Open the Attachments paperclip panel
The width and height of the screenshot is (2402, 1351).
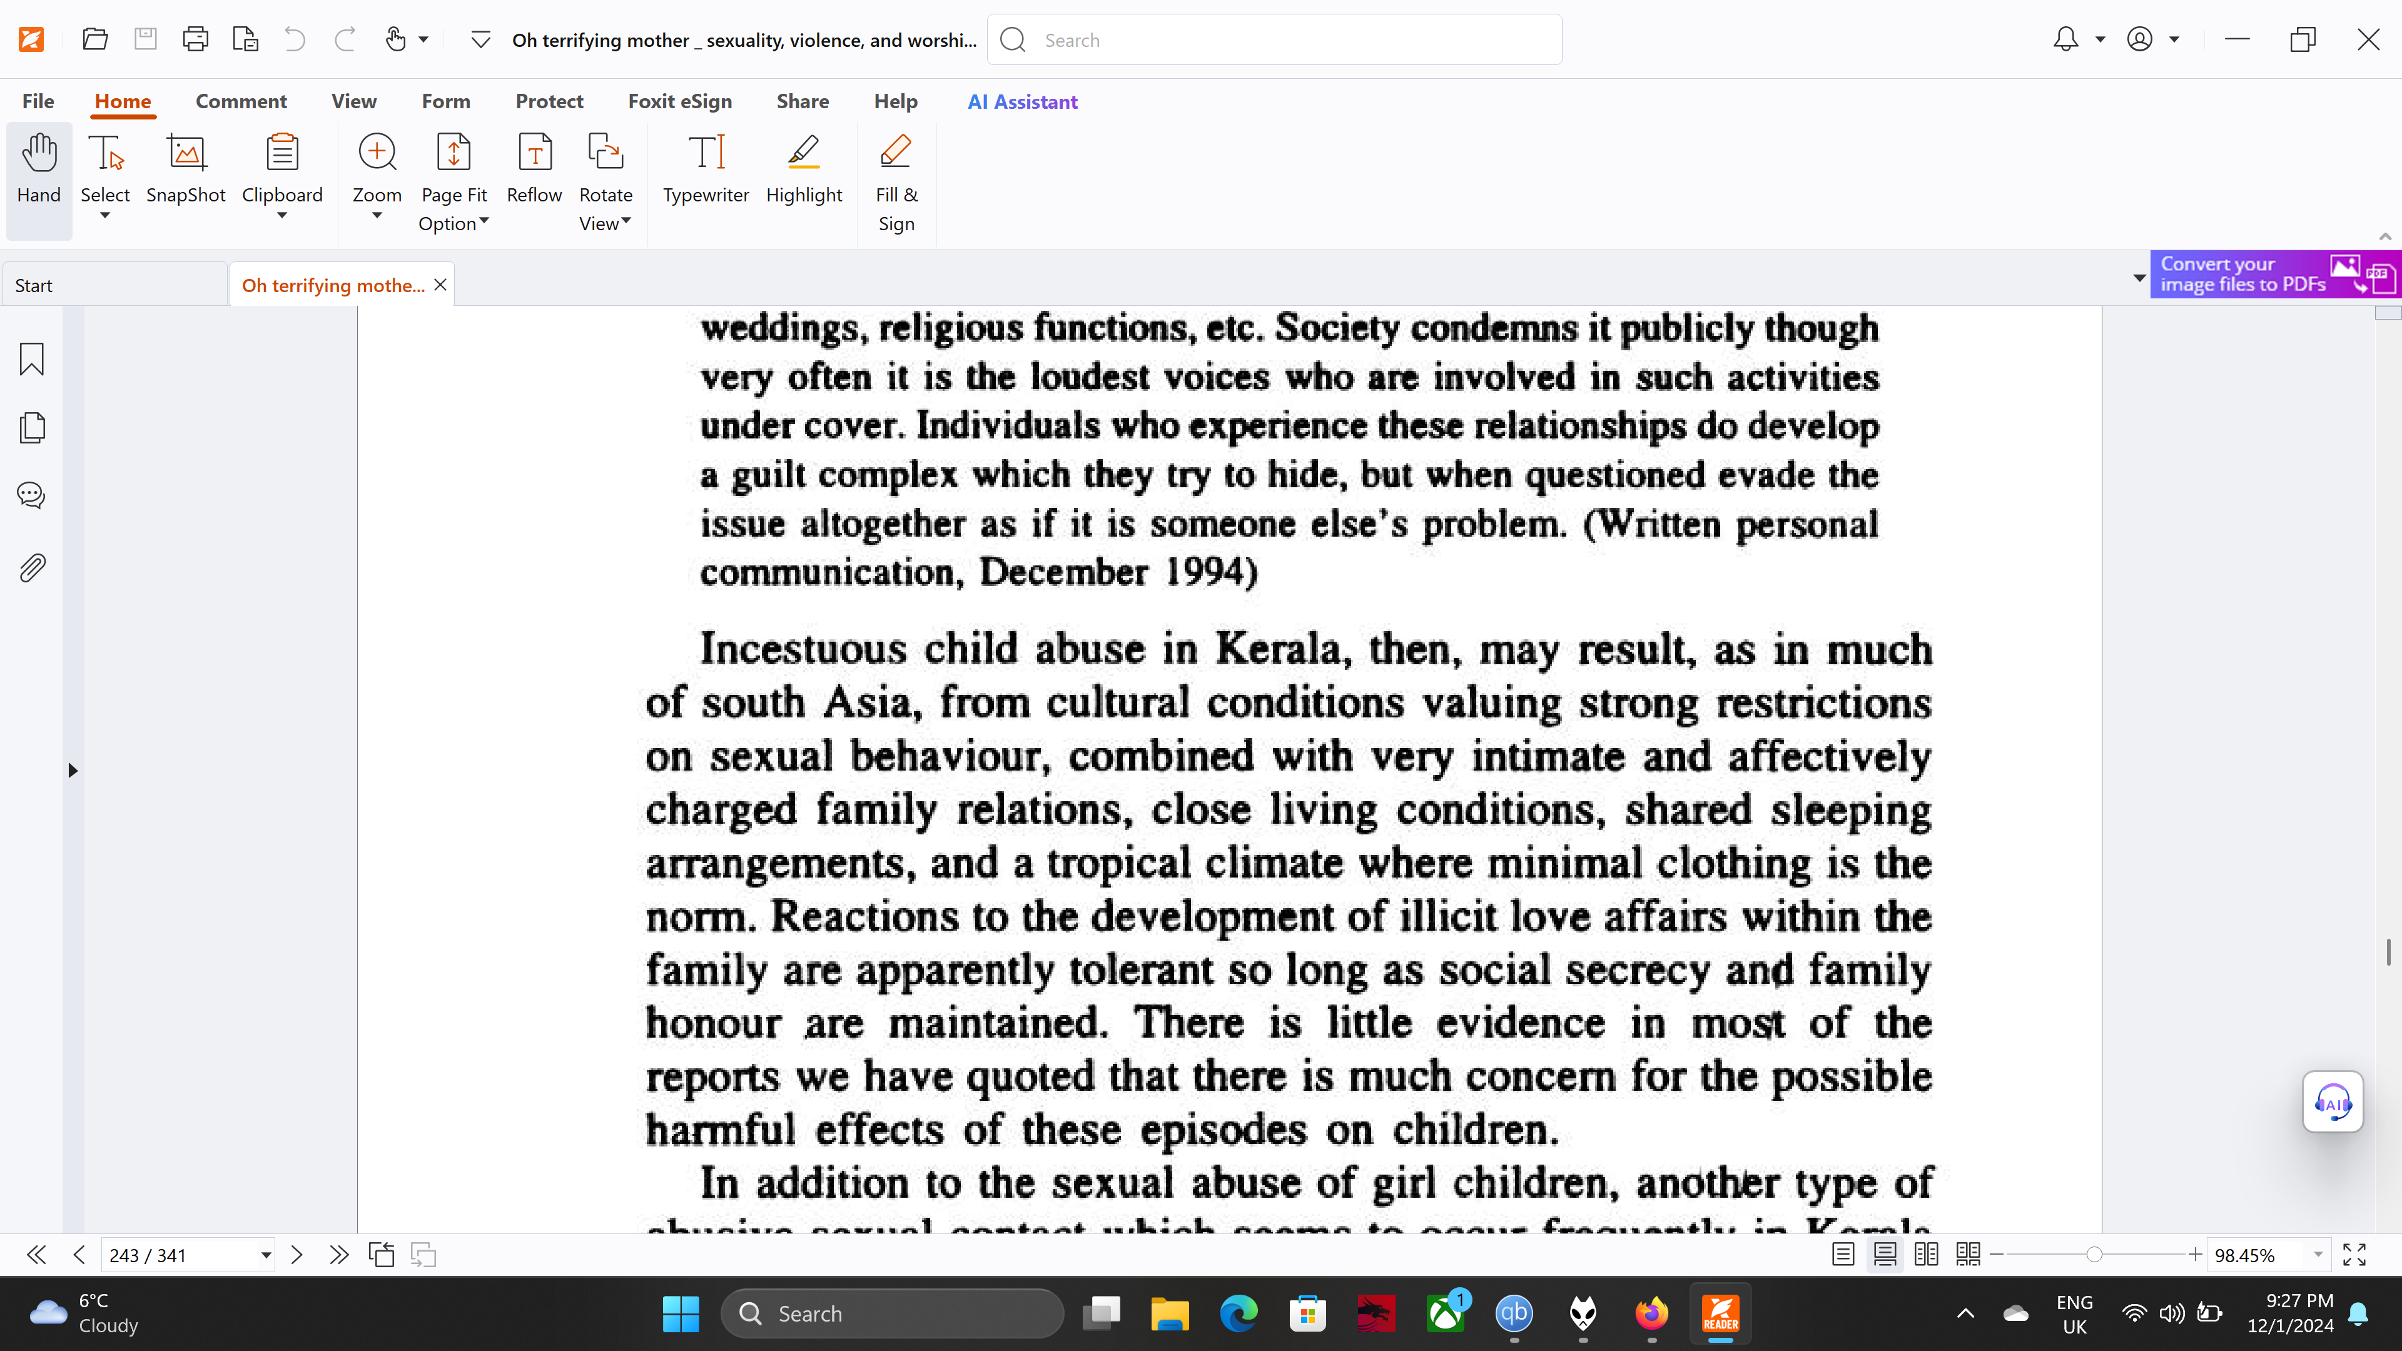click(32, 567)
